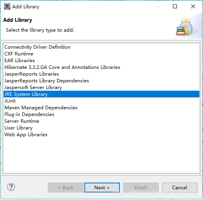This screenshot has height=200, width=203.
Task: Choose Maven Managed Dependencies
Action: (101, 108)
